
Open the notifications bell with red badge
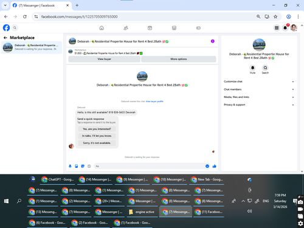click(285, 28)
